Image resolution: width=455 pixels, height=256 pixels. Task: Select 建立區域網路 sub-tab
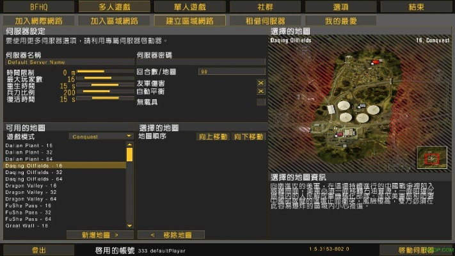tap(190, 20)
